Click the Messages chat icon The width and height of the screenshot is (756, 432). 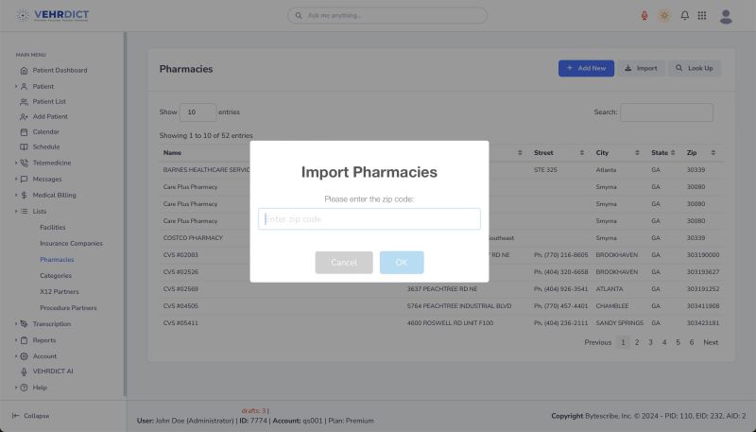click(x=25, y=179)
